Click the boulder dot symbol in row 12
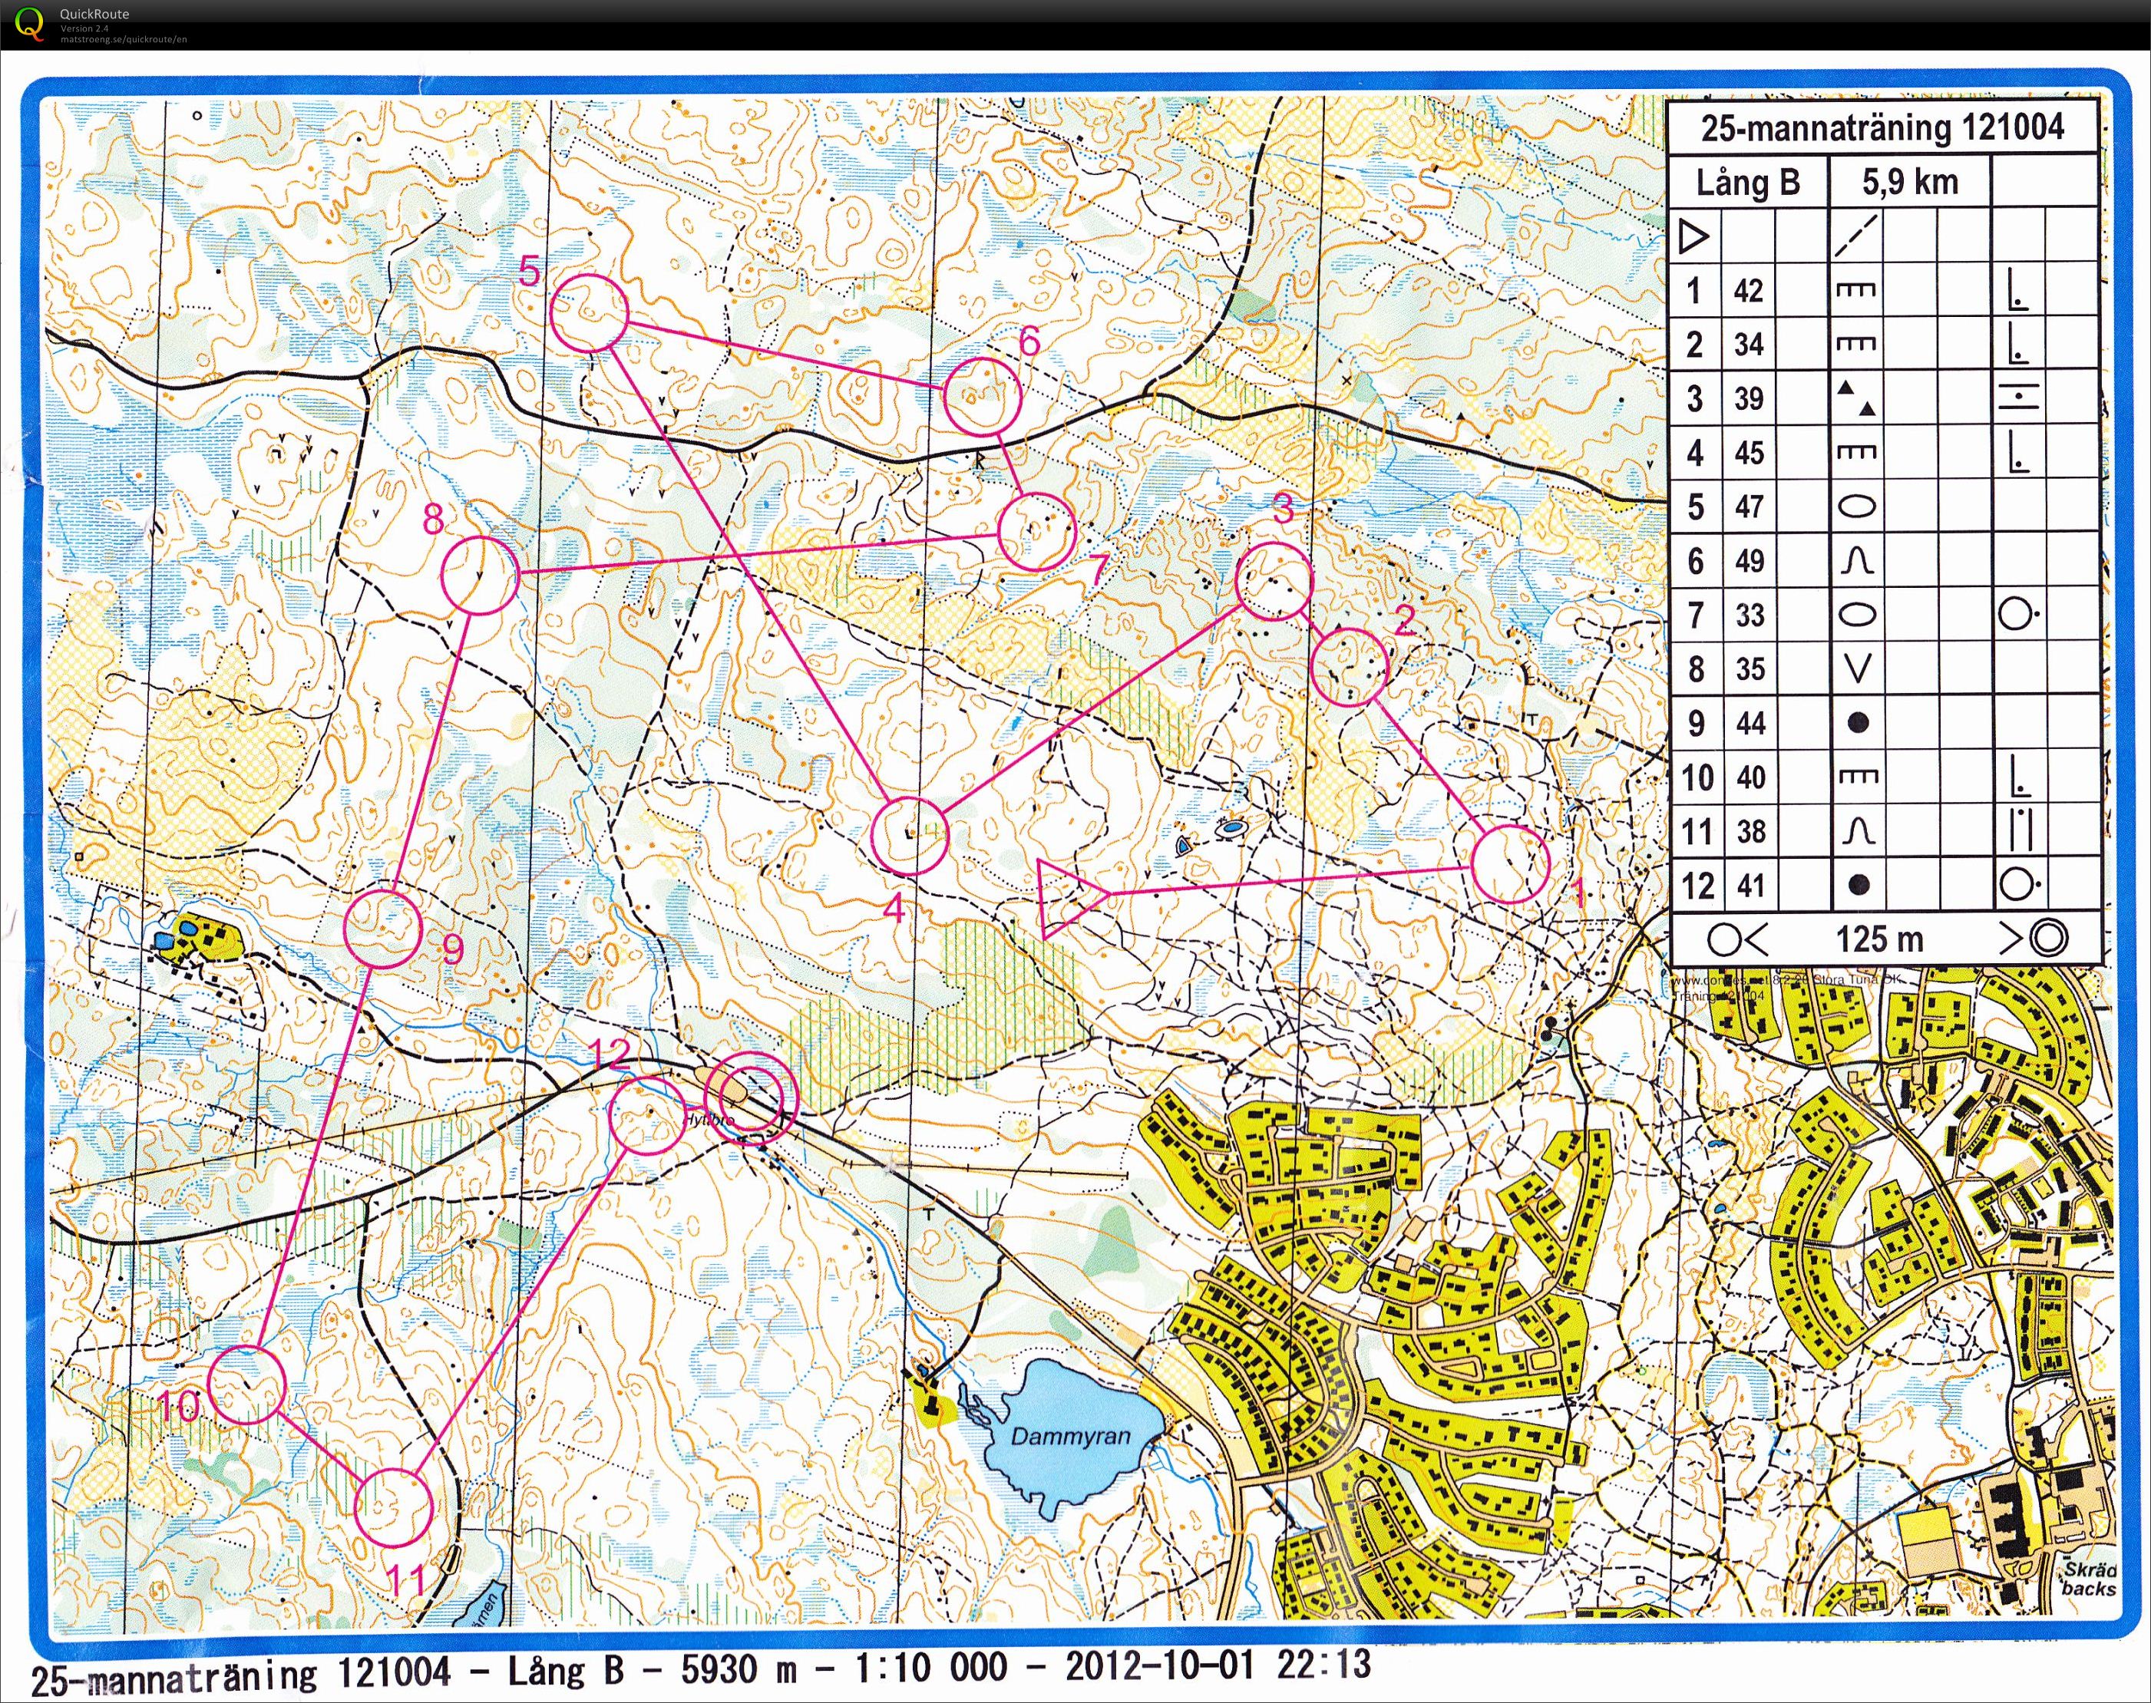 pos(1857,884)
